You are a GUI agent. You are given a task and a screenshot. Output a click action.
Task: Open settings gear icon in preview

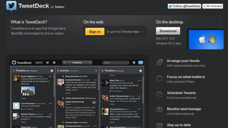click(x=134, y=62)
